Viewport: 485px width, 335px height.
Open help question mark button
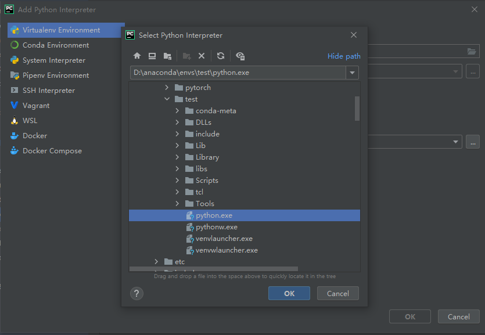136,293
